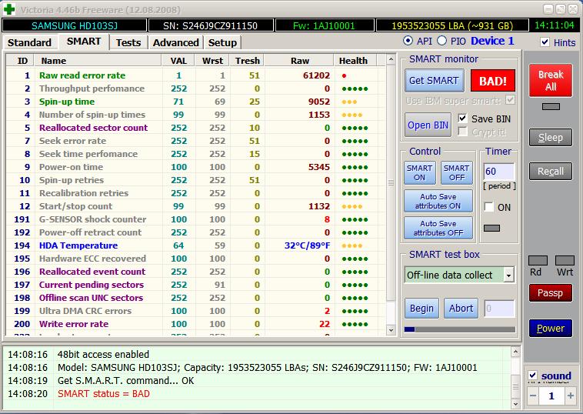This screenshot has width=583, height=414.
Task: Click the SMART OFF control button
Action: pyautogui.click(x=456, y=172)
